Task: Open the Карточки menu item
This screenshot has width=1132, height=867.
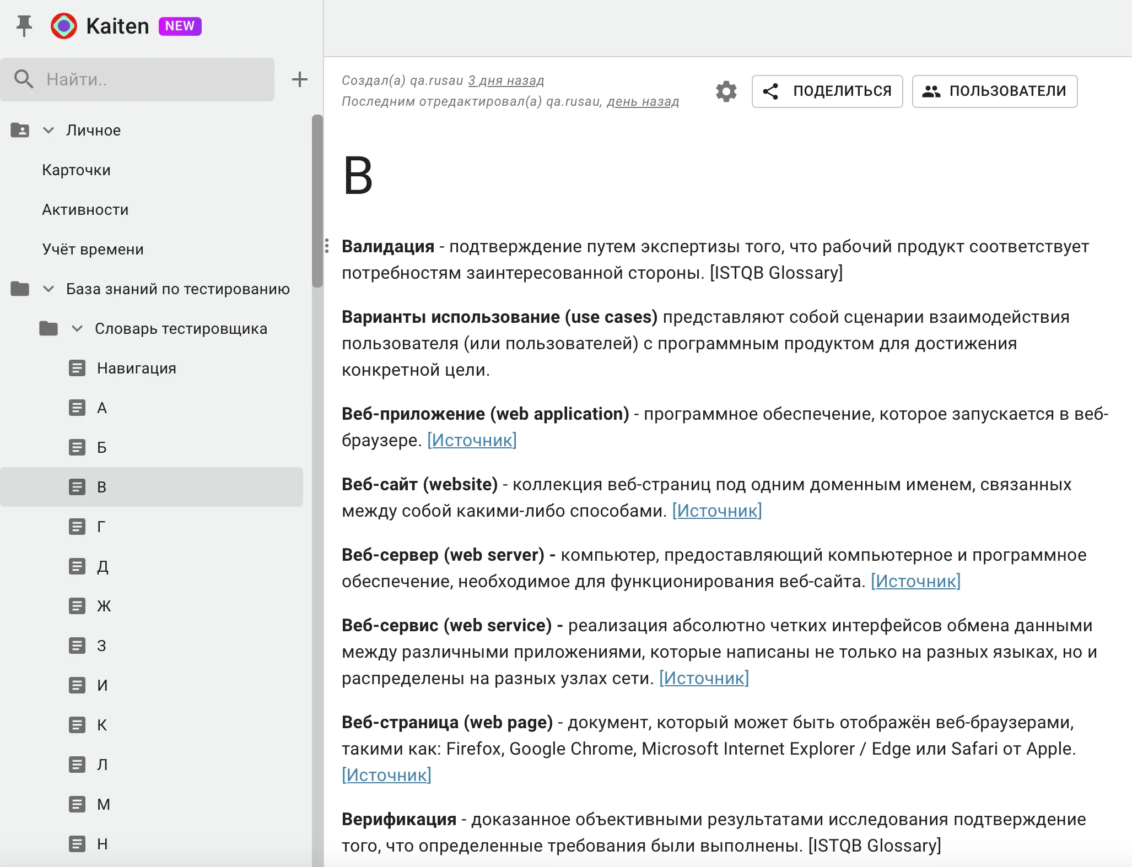Action: 76,170
